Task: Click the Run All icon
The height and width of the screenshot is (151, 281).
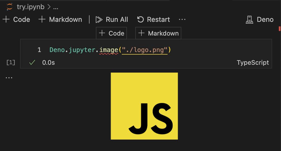Action: (99, 20)
